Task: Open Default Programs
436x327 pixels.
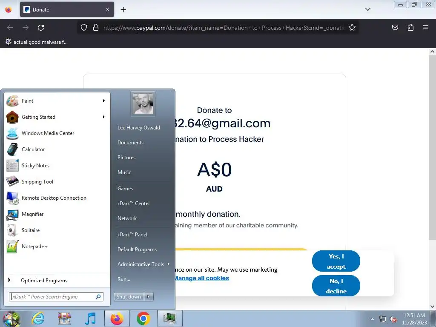Action: coord(137,250)
